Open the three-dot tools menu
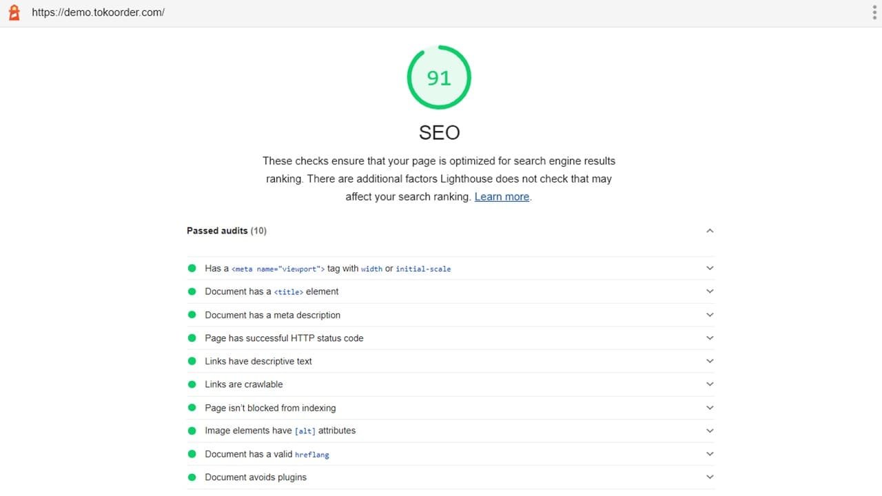Screen dimensions: 882x496 (874, 12)
